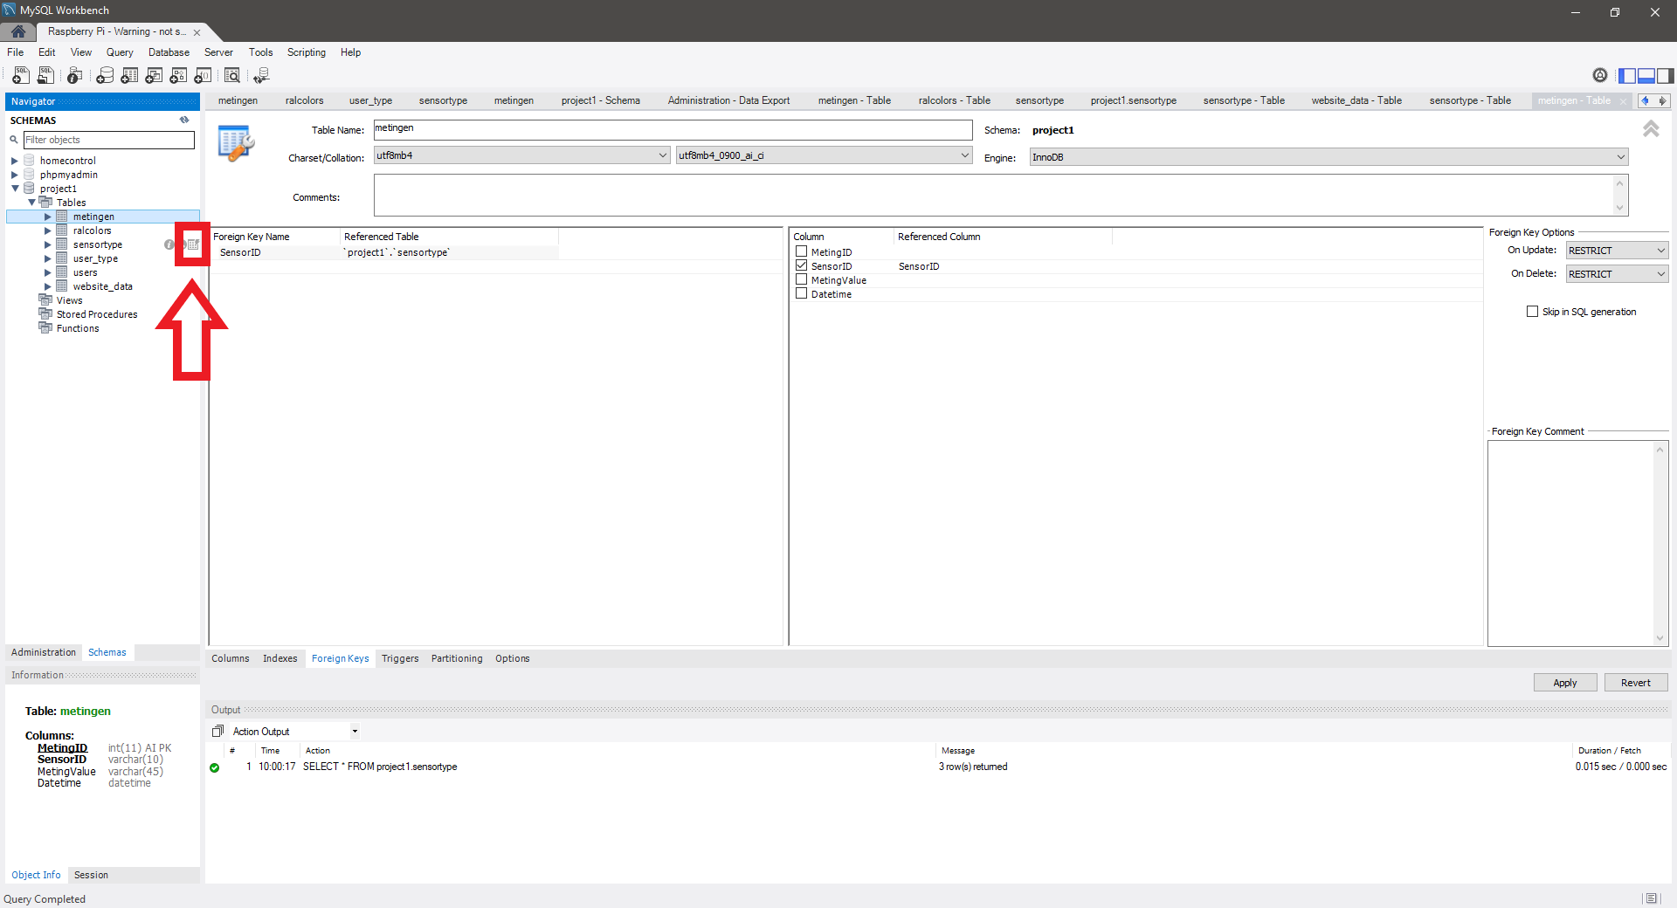Open the utf8mb4_0900_ai_ci collation dropdown
This screenshot has height=908, width=1677.
825,155
